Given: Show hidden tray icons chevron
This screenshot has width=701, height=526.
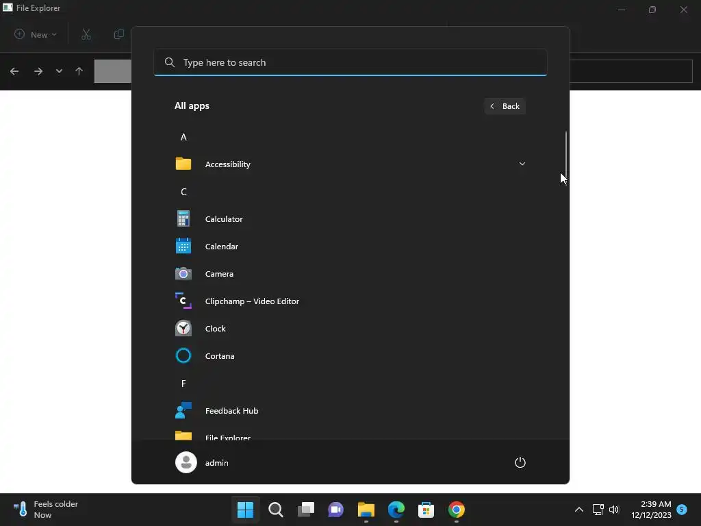Looking at the screenshot, I should (579, 510).
